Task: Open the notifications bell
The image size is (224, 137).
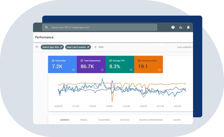Action: pos(188,27)
